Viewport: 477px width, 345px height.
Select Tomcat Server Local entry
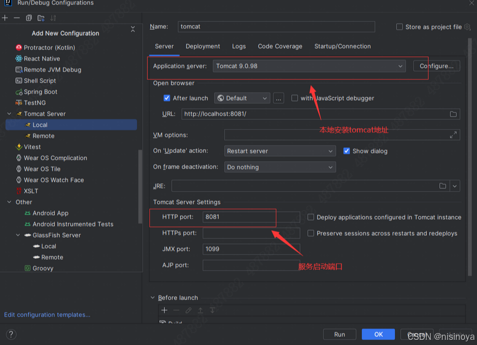coord(71,125)
